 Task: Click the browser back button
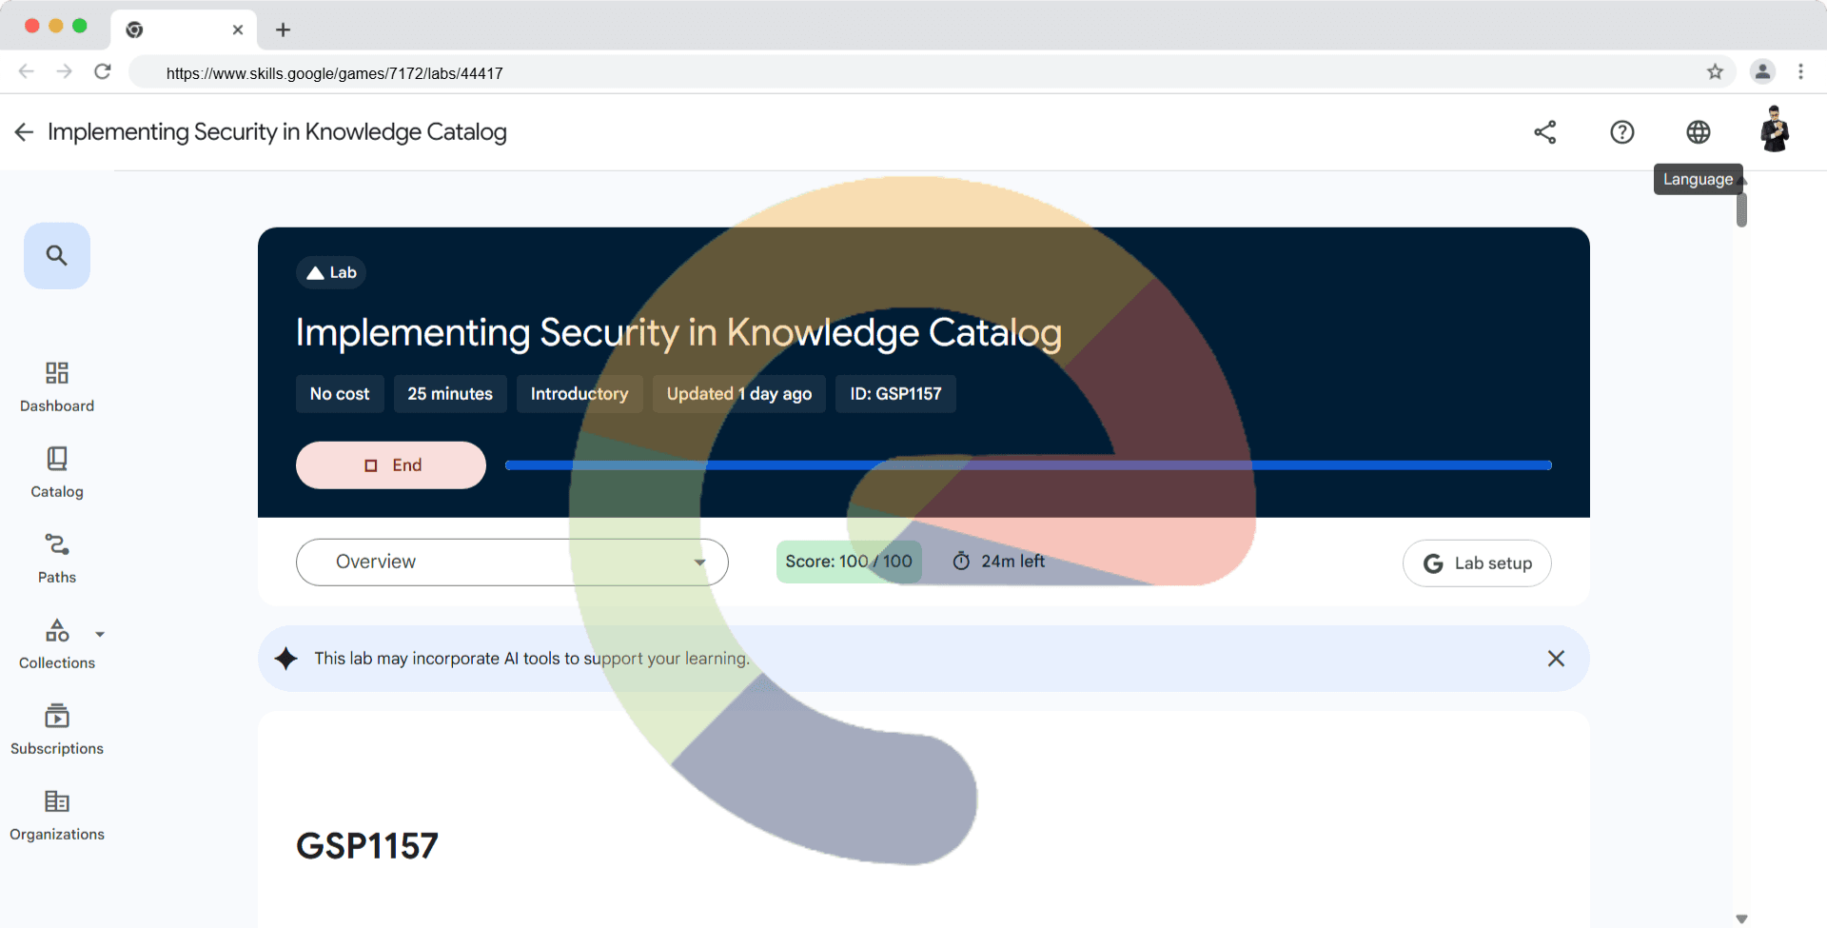(27, 71)
